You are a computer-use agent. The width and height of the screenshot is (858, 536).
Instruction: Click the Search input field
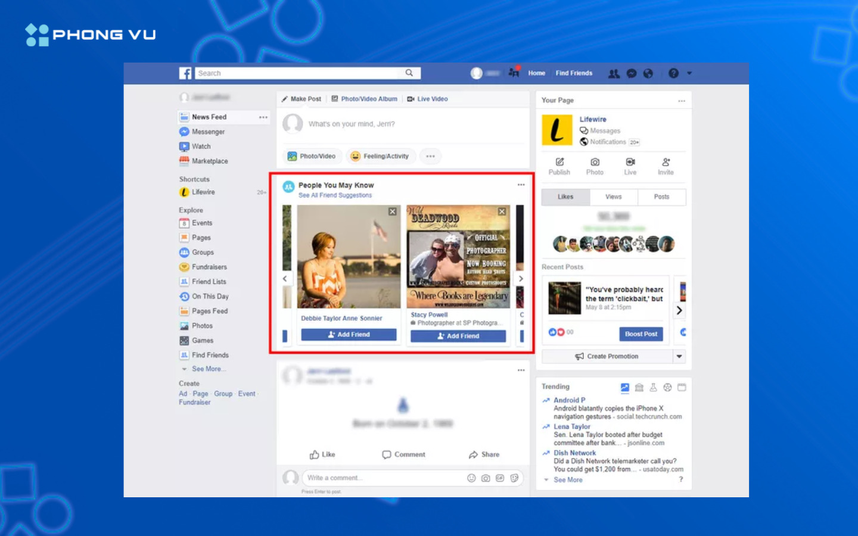[x=298, y=73]
